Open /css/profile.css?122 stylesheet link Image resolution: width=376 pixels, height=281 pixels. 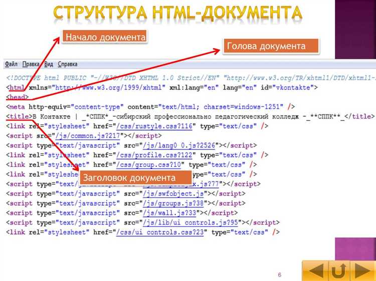(154, 155)
